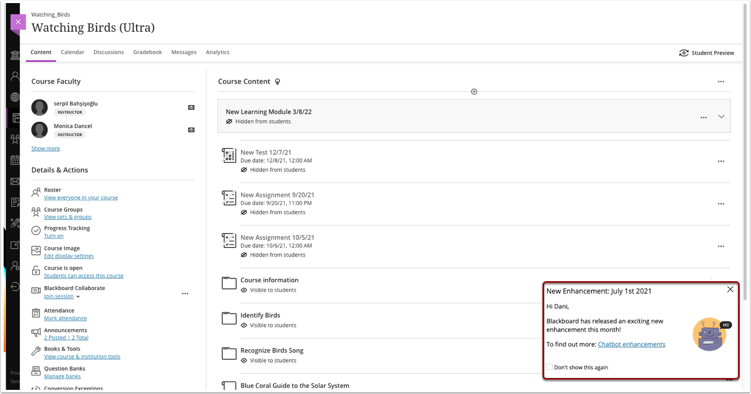Change Recognize Birds Song visibility setting
This screenshot has width=751, height=394.
point(269,361)
